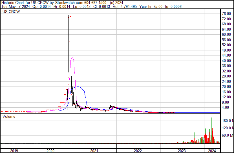Click the 28.00 price axis value
Image resolution: width=234 pixels, height=153 pixels.
point(226,76)
